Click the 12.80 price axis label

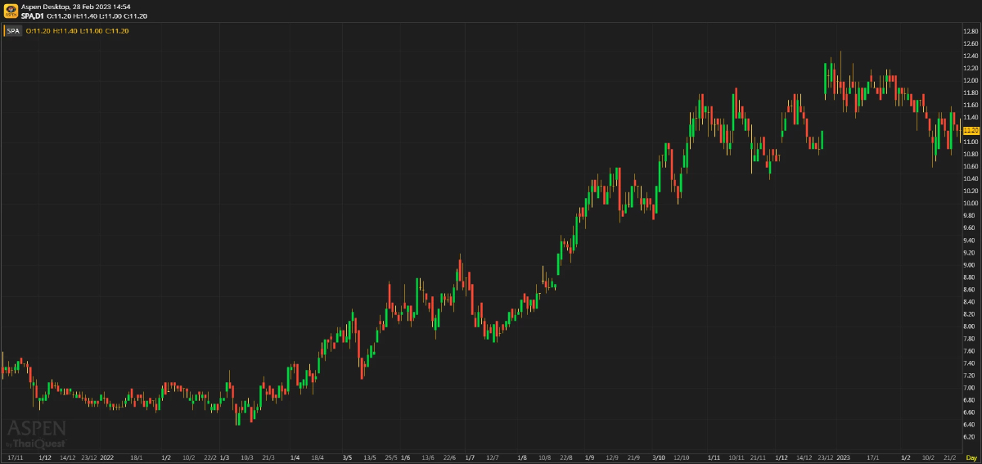point(971,31)
